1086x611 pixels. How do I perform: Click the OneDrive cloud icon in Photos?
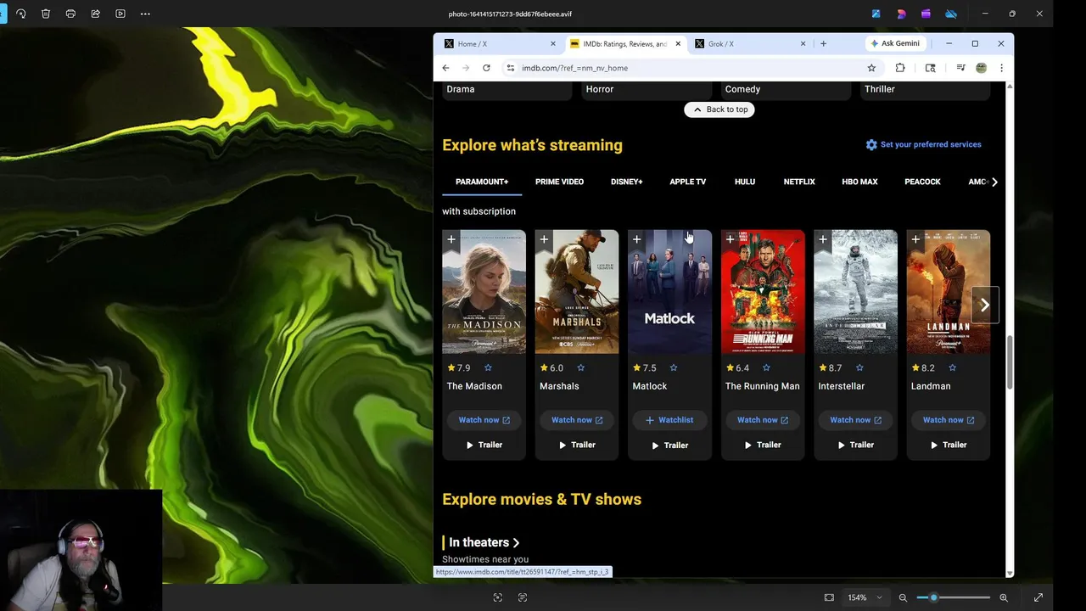[951, 14]
